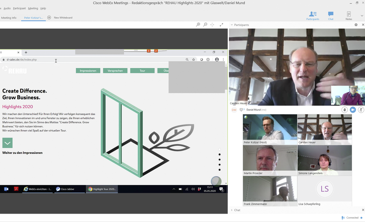Click the DM avatar of Daniel Mund
This screenshot has width=365, height=222.
pos(234,110)
